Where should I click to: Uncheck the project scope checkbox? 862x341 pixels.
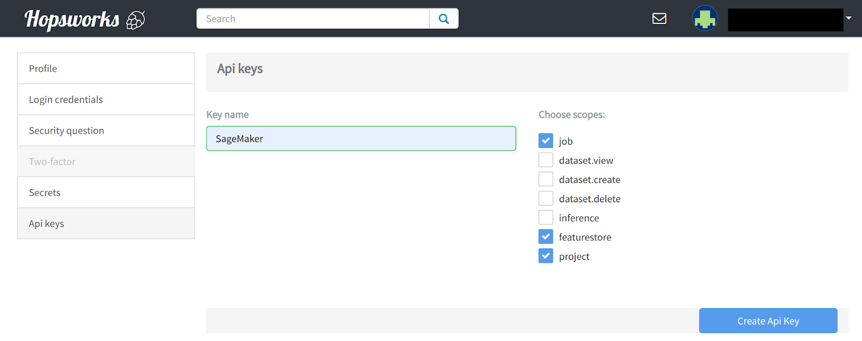click(x=546, y=257)
